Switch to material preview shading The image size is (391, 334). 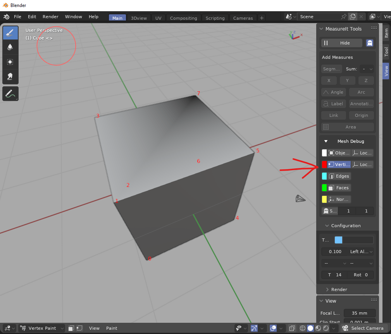click(x=318, y=328)
